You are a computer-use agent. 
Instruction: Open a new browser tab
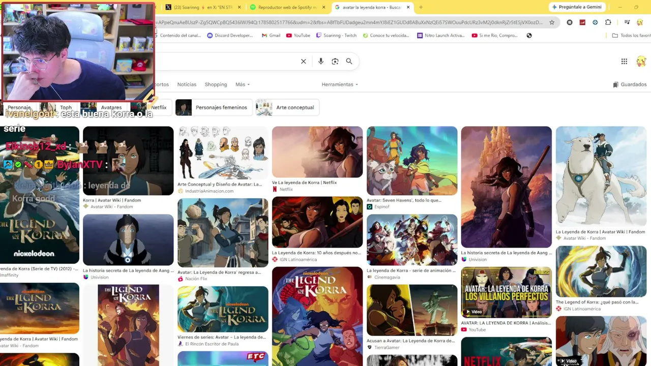point(421,7)
